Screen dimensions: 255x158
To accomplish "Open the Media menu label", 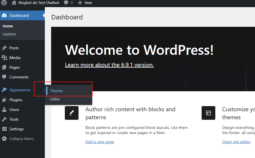I will [15, 58].
